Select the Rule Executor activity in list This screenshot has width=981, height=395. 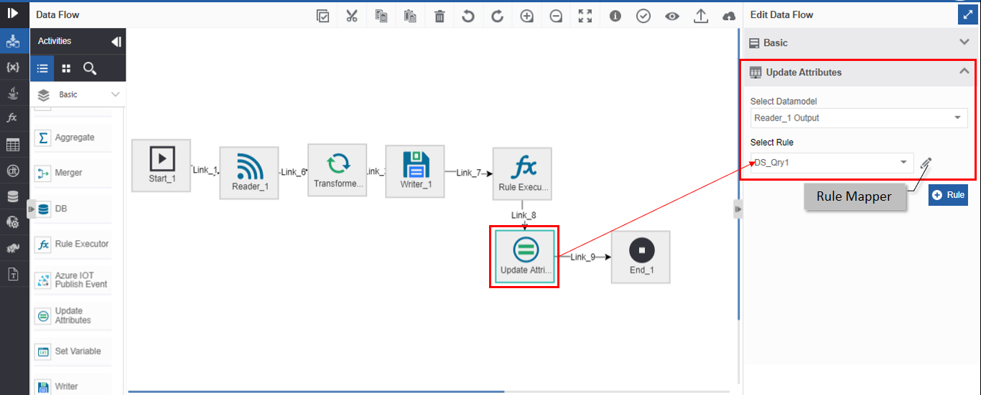[73, 244]
